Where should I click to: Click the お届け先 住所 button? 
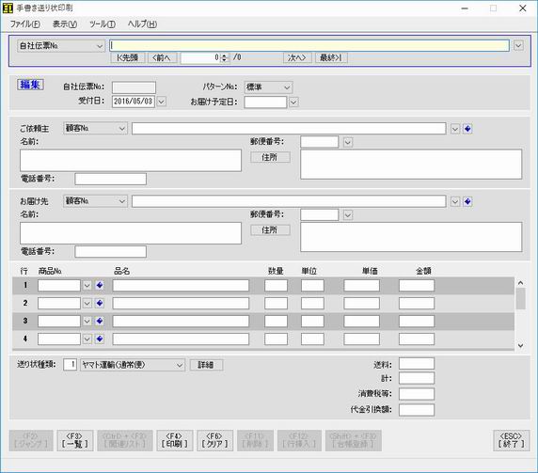click(270, 229)
